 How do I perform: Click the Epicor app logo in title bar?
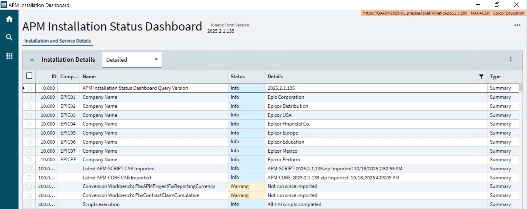4,5
